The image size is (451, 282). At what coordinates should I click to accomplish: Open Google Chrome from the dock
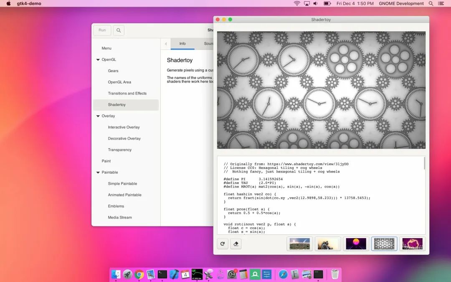click(x=139, y=274)
